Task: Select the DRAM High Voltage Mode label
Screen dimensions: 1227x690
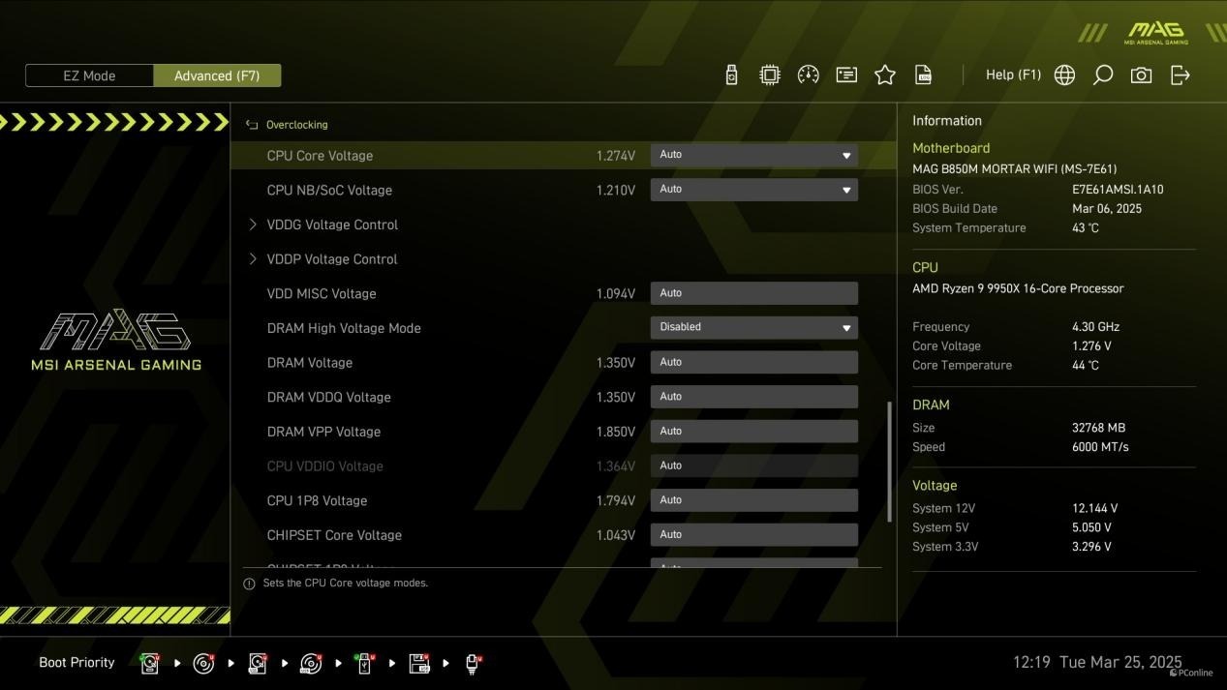Action: 344,328
